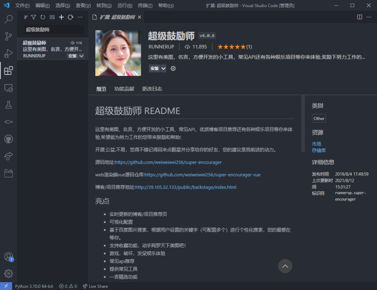Click the v4.0.6 version badge
Screen dimensions: 377x290
[207, 36]
